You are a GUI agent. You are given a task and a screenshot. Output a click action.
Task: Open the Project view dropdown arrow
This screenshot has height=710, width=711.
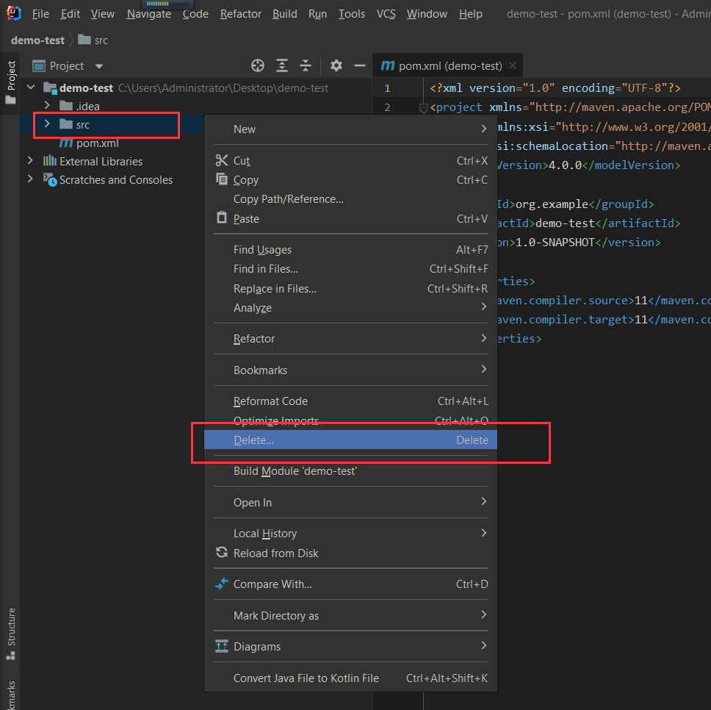[x=99, y=66]
